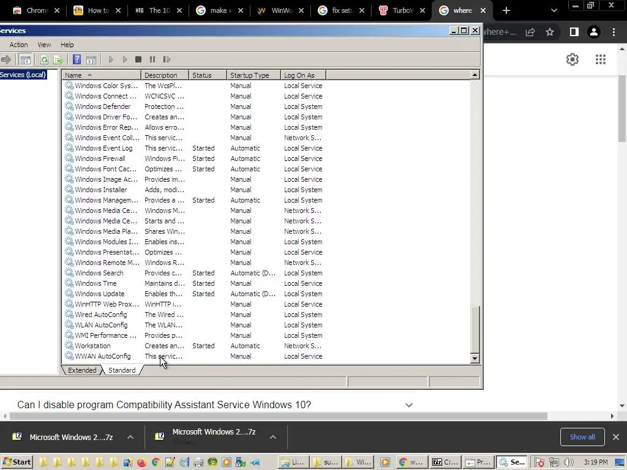Image resolution: width=627 pixels, height=470 pixels.
Task: Open the Action menu
Action: 19,45
